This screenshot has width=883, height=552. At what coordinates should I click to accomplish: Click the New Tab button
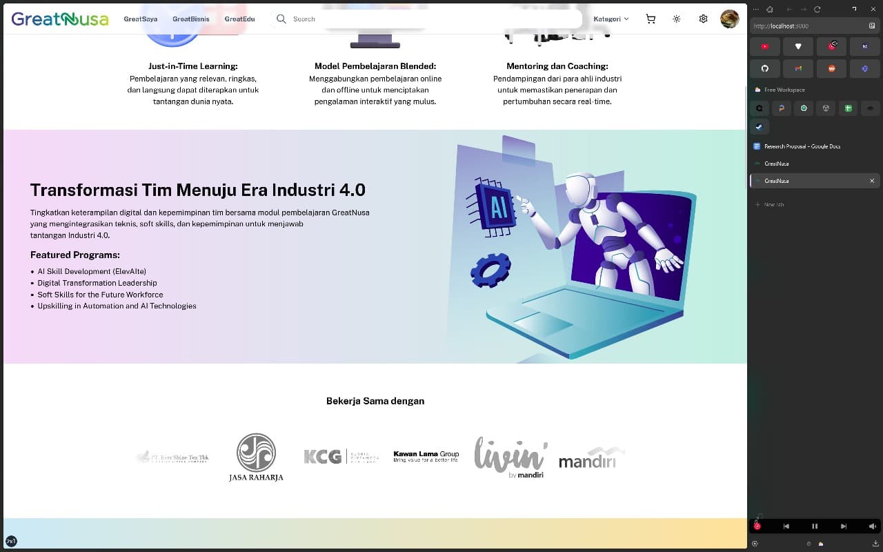[x=773, y=204]
